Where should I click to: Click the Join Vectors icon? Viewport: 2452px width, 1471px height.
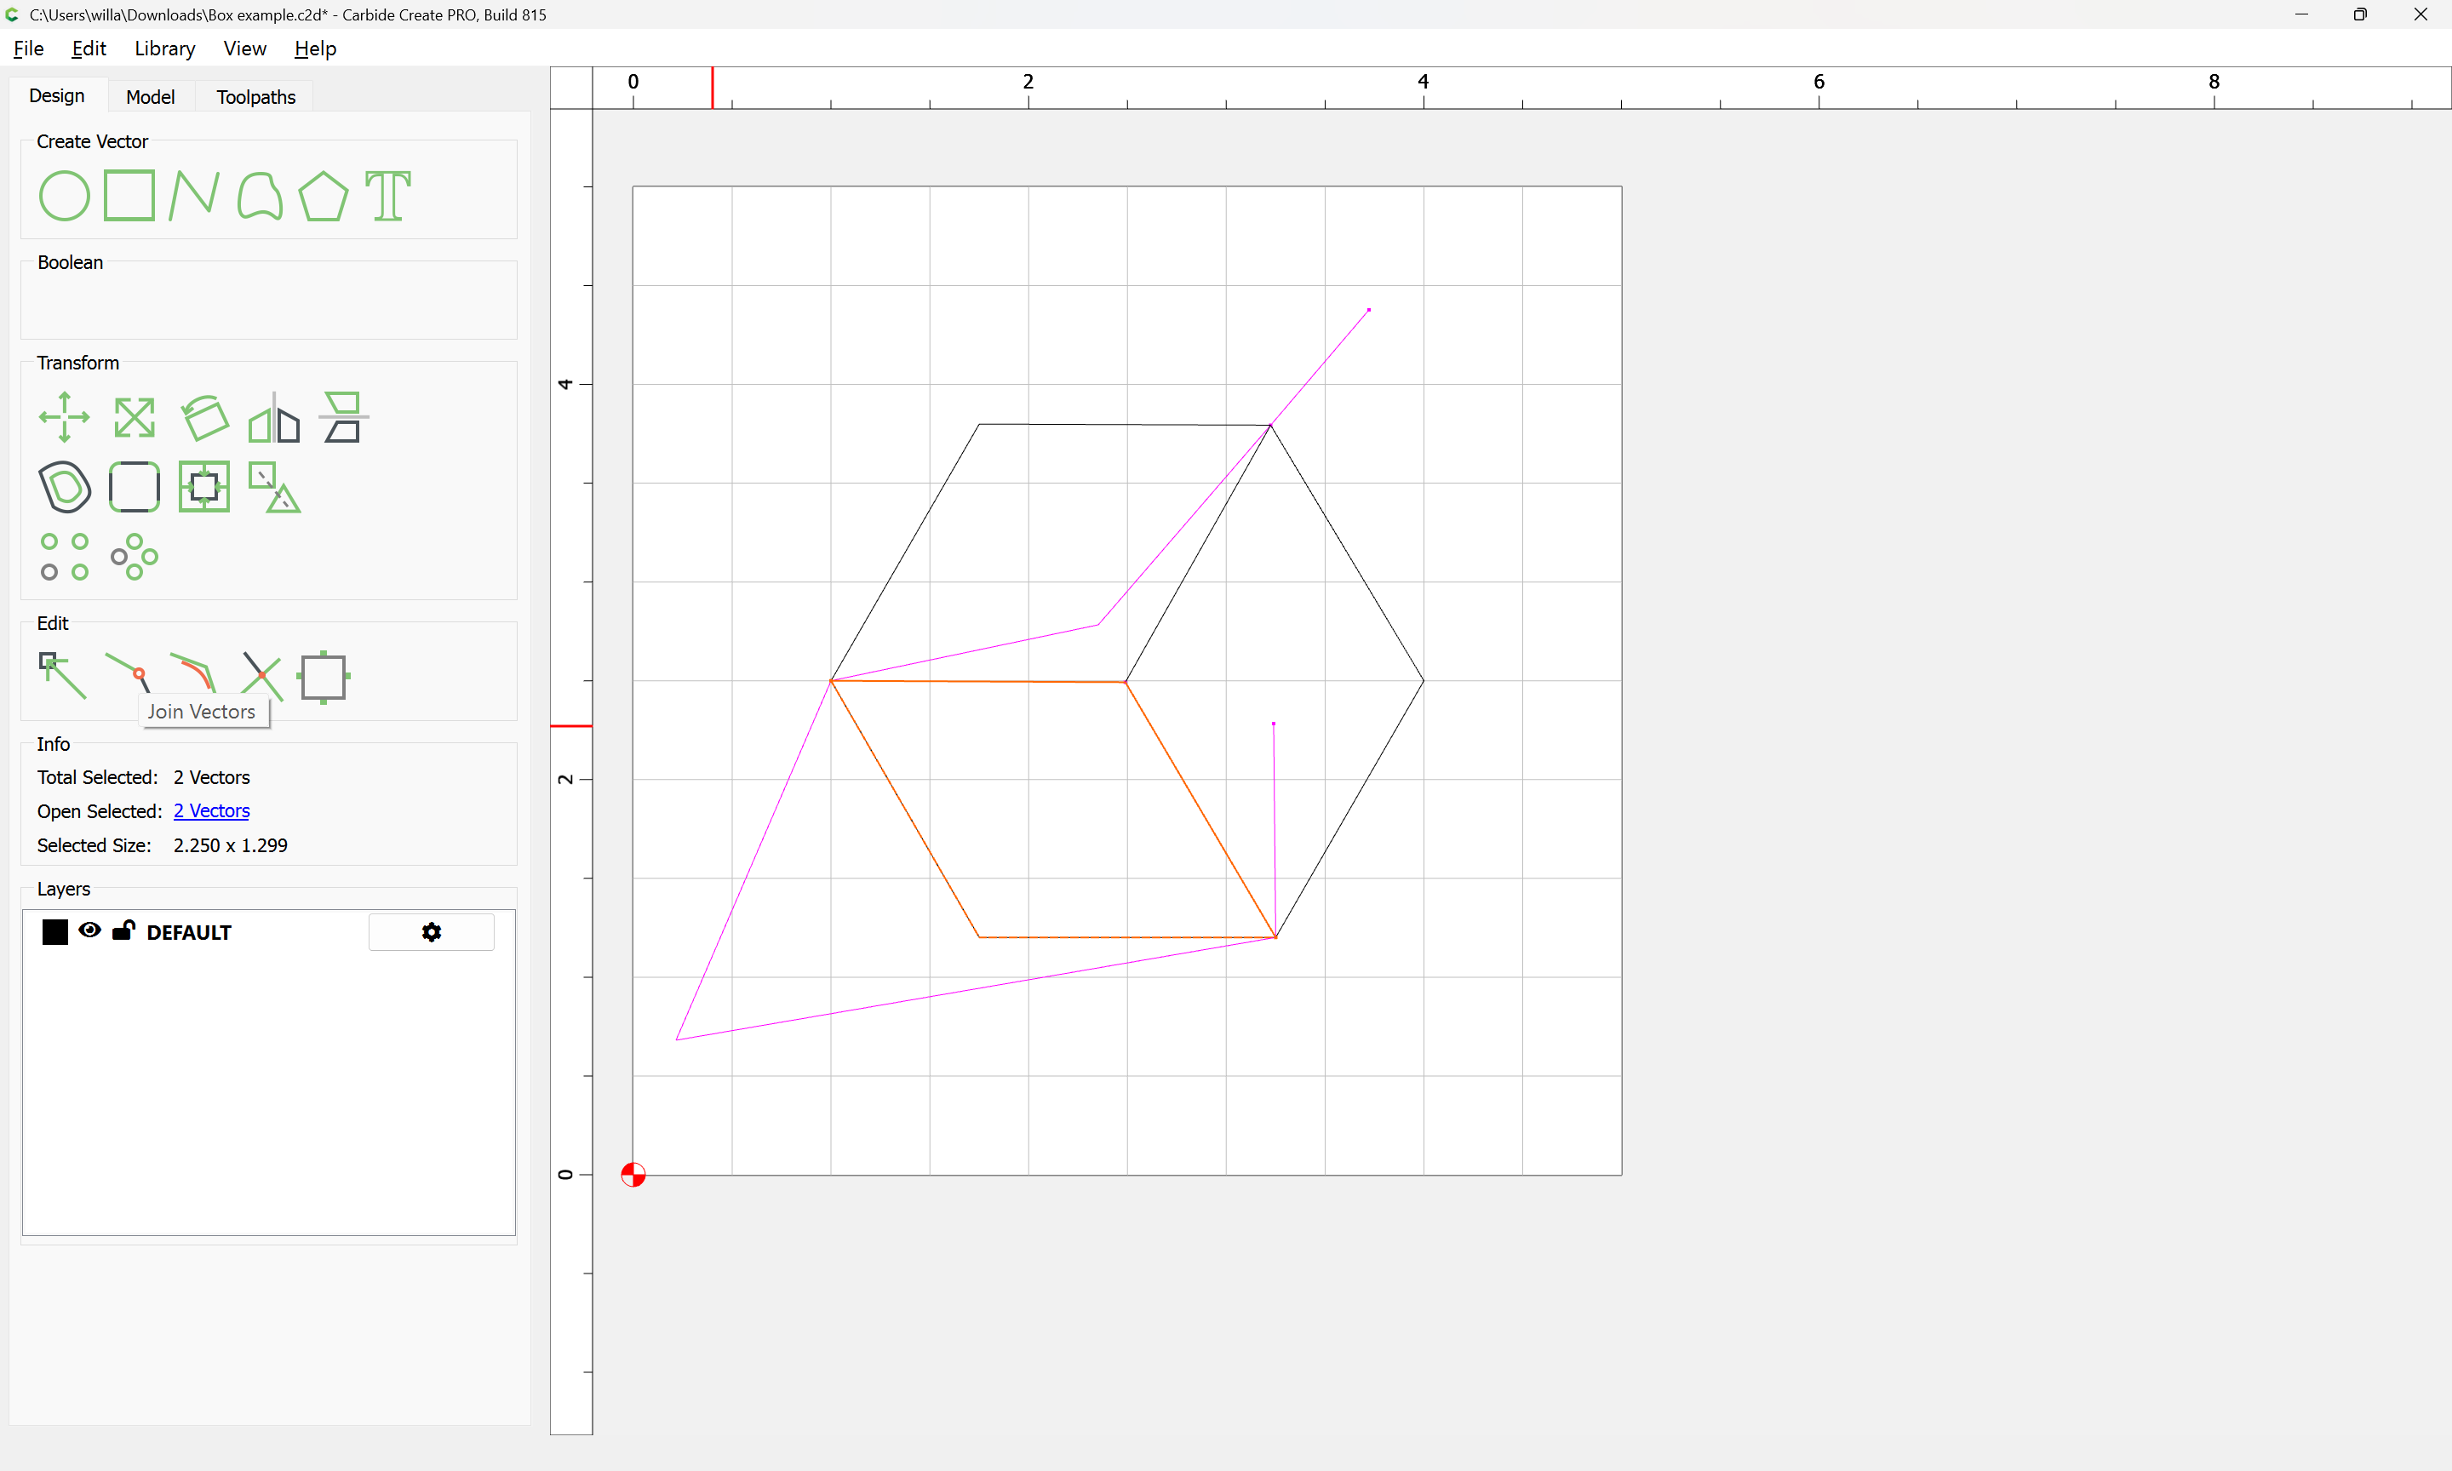(127, 675)
